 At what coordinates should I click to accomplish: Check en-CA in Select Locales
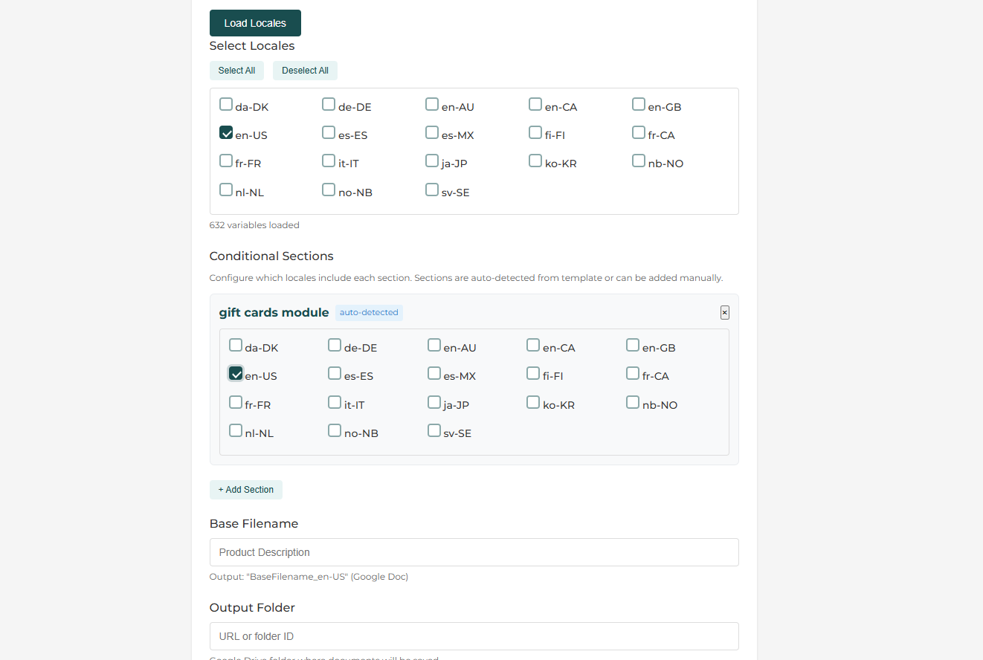tap(535, 104)
